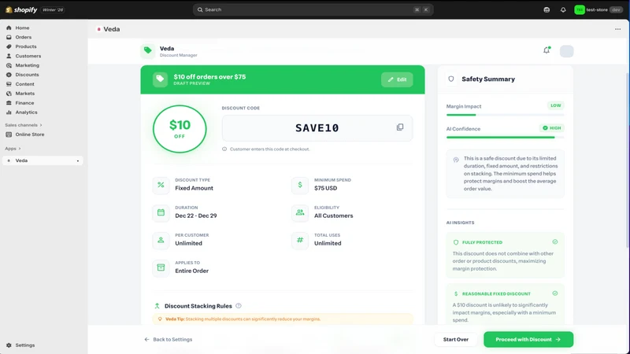The image size is (630, 354).
Task: Expand the Apps section
Action: pos(13,149)
